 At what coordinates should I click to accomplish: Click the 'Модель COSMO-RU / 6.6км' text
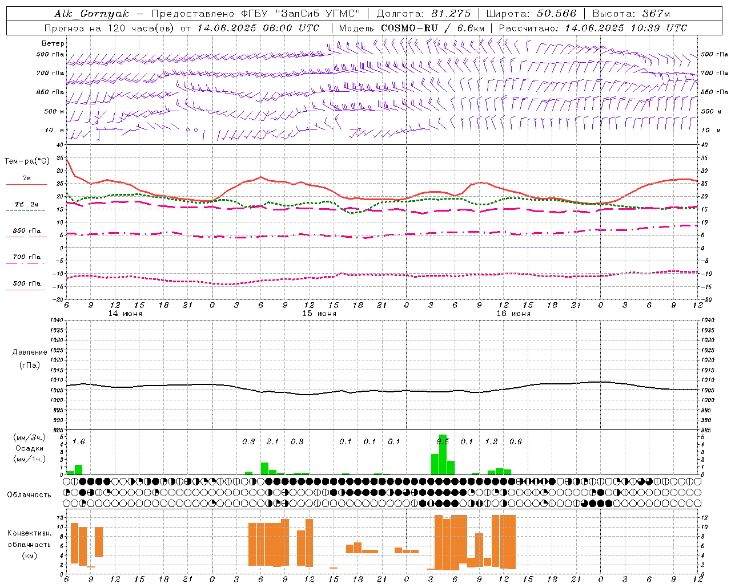(x=412, y=28)
